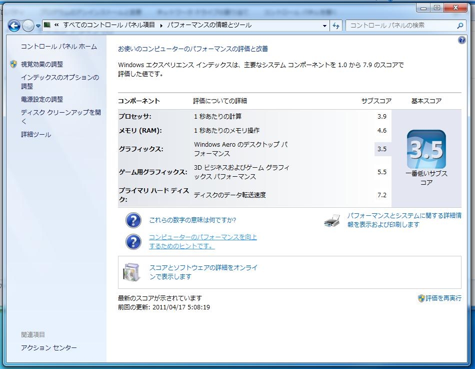Image resolution: width=475 pixels, height=369 pixels.
Task: Click パフォーマンスの情報とツール breadcrumb segment
Action: coord(209,25)
